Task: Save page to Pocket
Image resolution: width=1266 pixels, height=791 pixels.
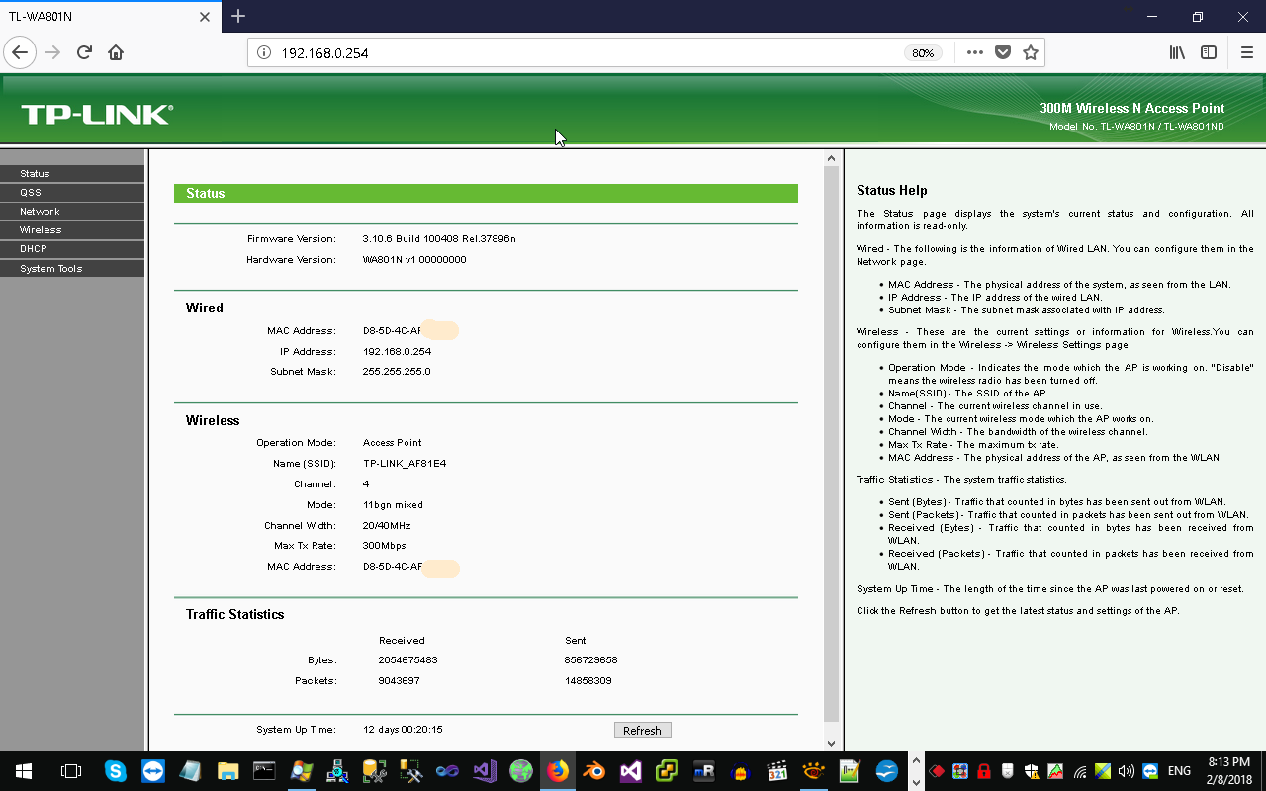Action: [1003, 52]
